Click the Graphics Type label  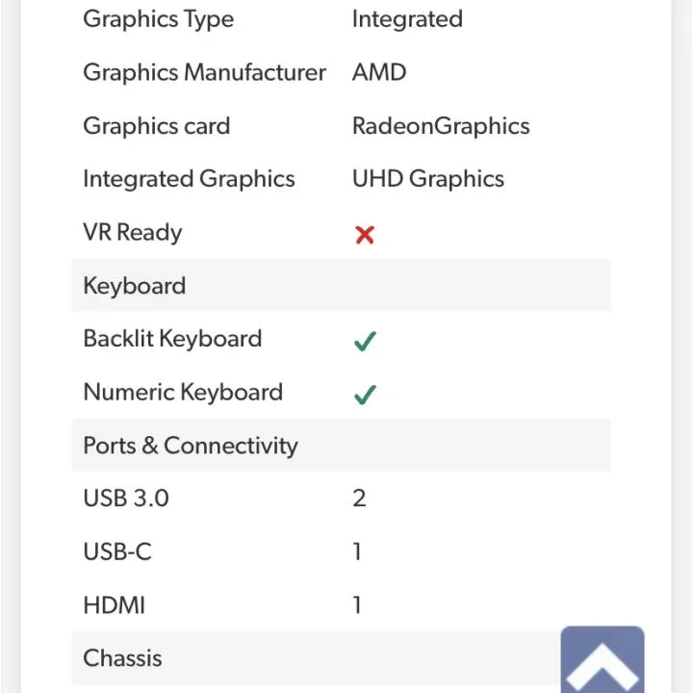(158, 20)
